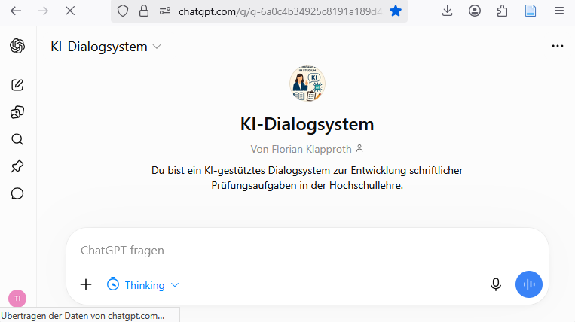Open site permissions icon in address bar
This screenshot has width=575, height=322.
pyautogui.click(x=164, y=11)
